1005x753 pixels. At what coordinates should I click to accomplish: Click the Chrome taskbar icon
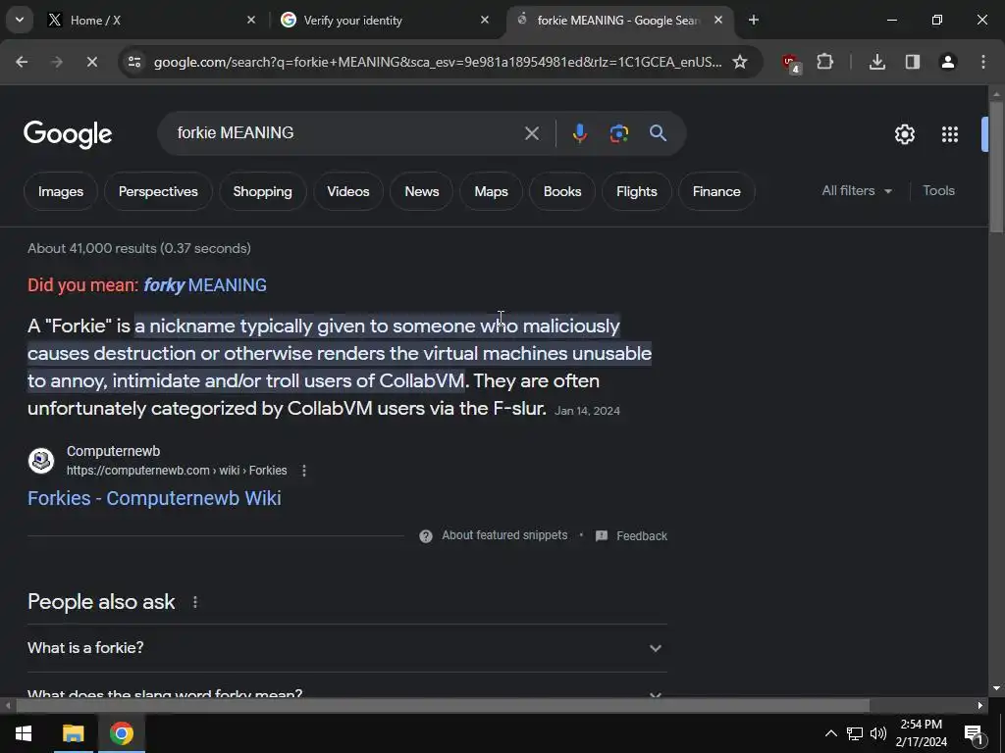pos(121,733)
